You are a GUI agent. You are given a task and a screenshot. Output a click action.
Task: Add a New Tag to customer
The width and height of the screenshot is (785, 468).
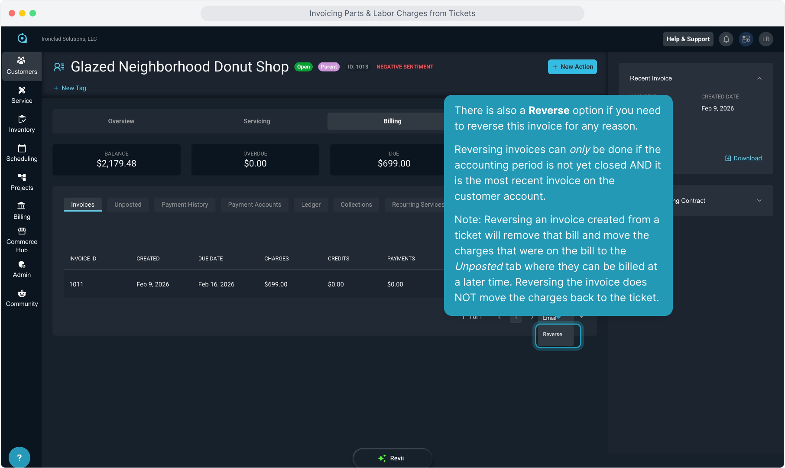(x=70, y=88)
